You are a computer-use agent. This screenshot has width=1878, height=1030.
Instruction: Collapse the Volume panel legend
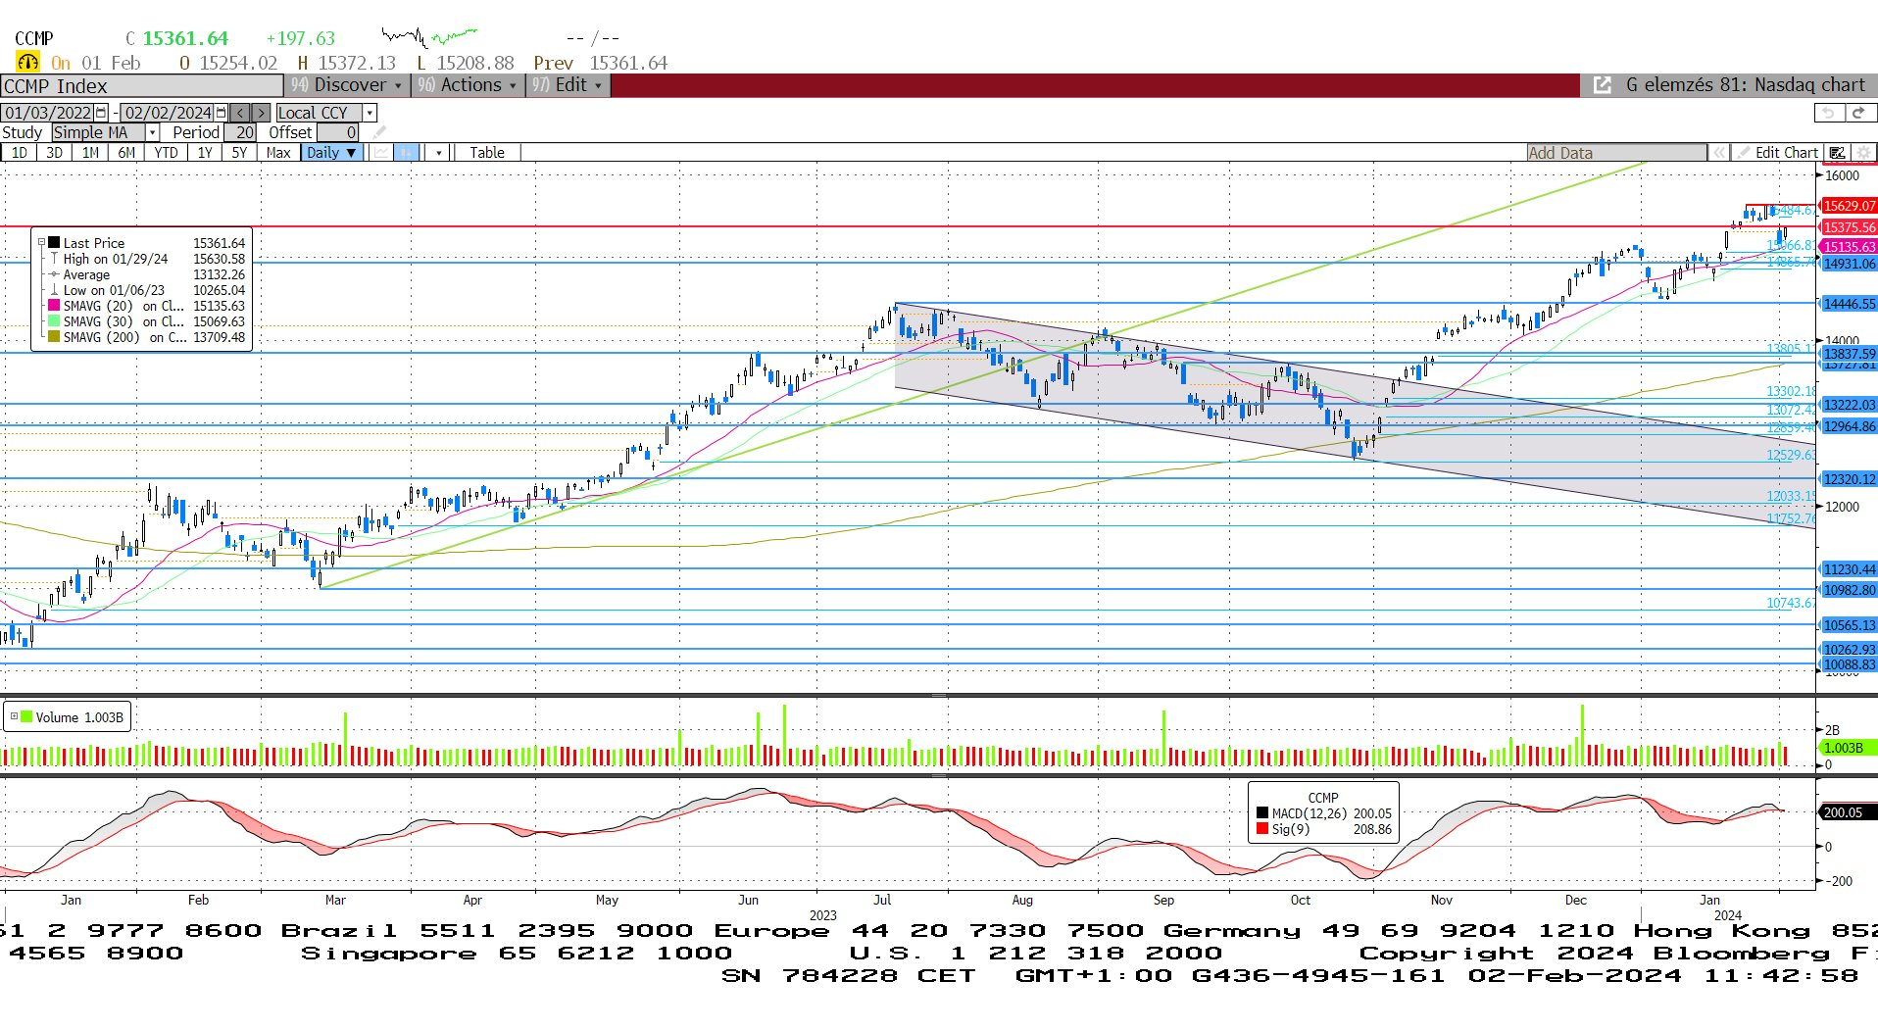pyautogui.click(x=14, y=717)
